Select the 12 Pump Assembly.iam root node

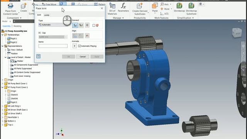click(16, 31)
